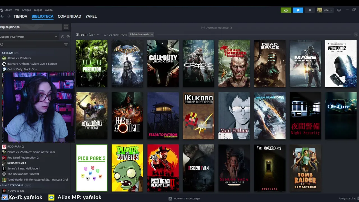The height and width of the screenshot is (202, 359).
Task: Open Fear the Spotlight cover
Action: point(127,116)
